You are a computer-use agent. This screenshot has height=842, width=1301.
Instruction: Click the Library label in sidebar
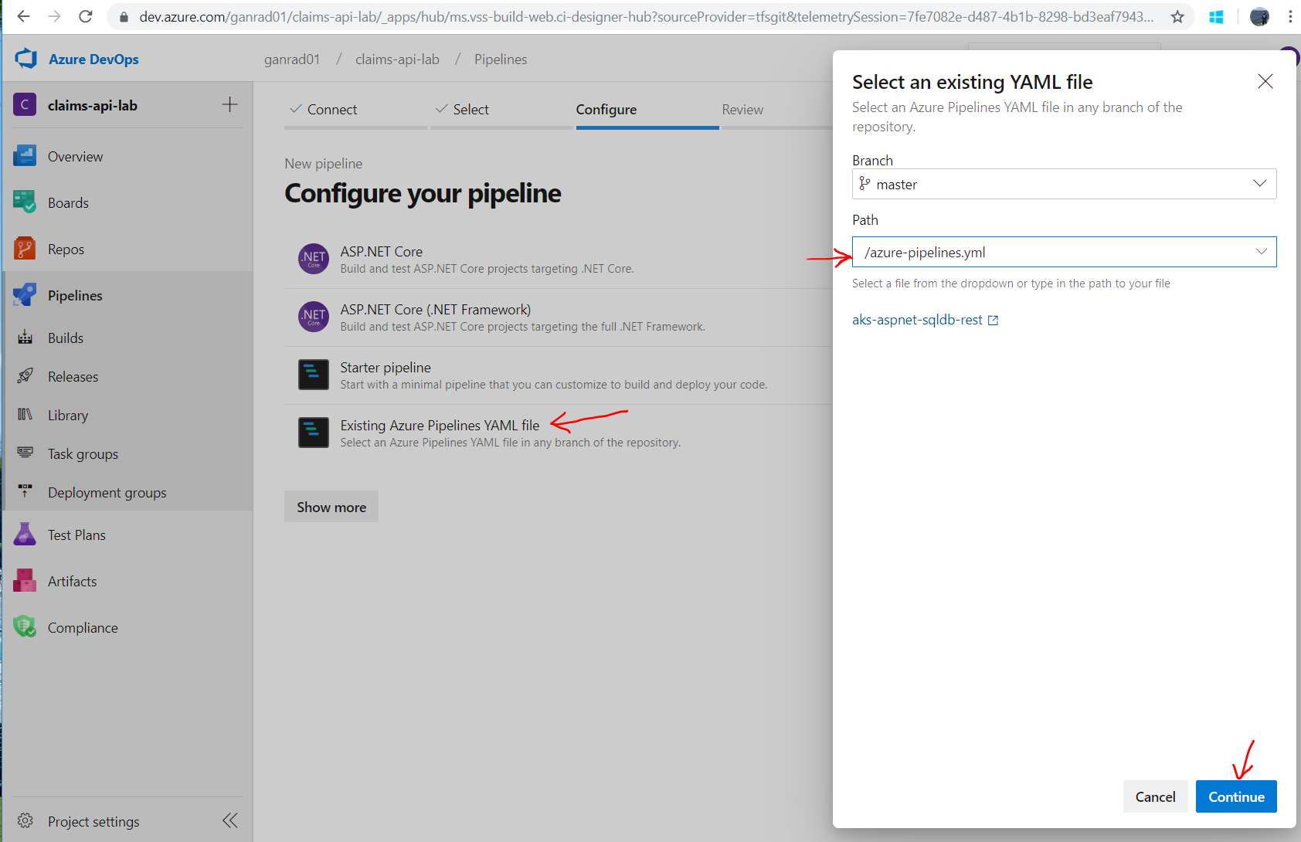(x=68, y=416)
